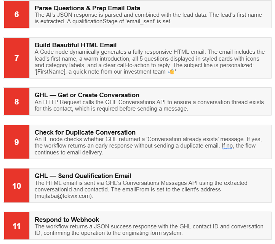Click the red number 6 badge
The image size is (275, 244).
[x=17, y=14]
